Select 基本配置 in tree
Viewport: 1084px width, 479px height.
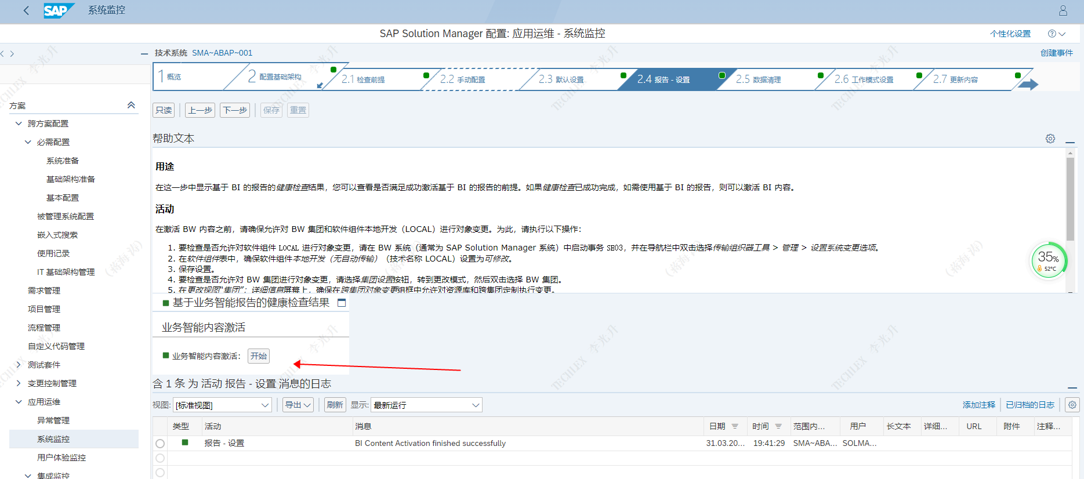click(x=63, y=198)
